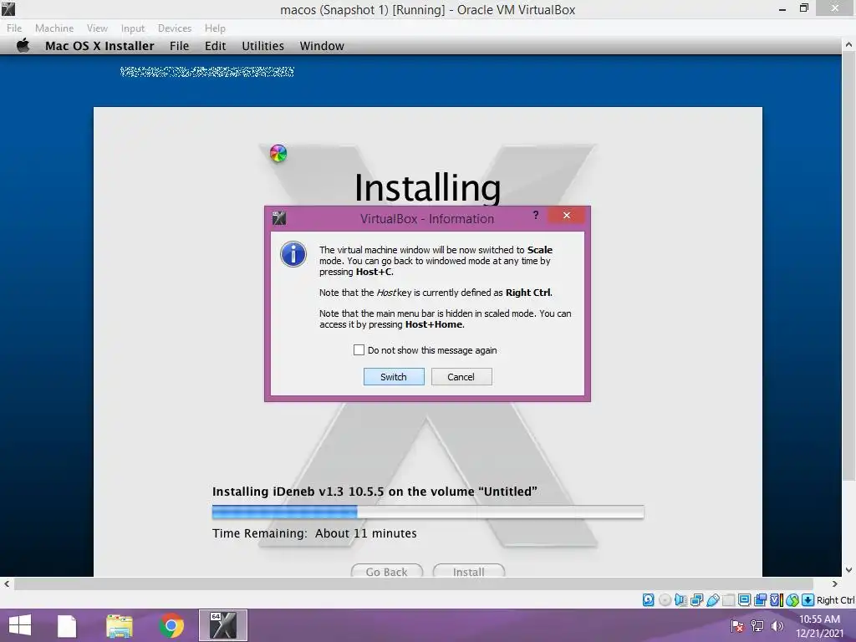Open the Edit menu in the Mac menu bar
856x642 pixels.
point(215,46)
